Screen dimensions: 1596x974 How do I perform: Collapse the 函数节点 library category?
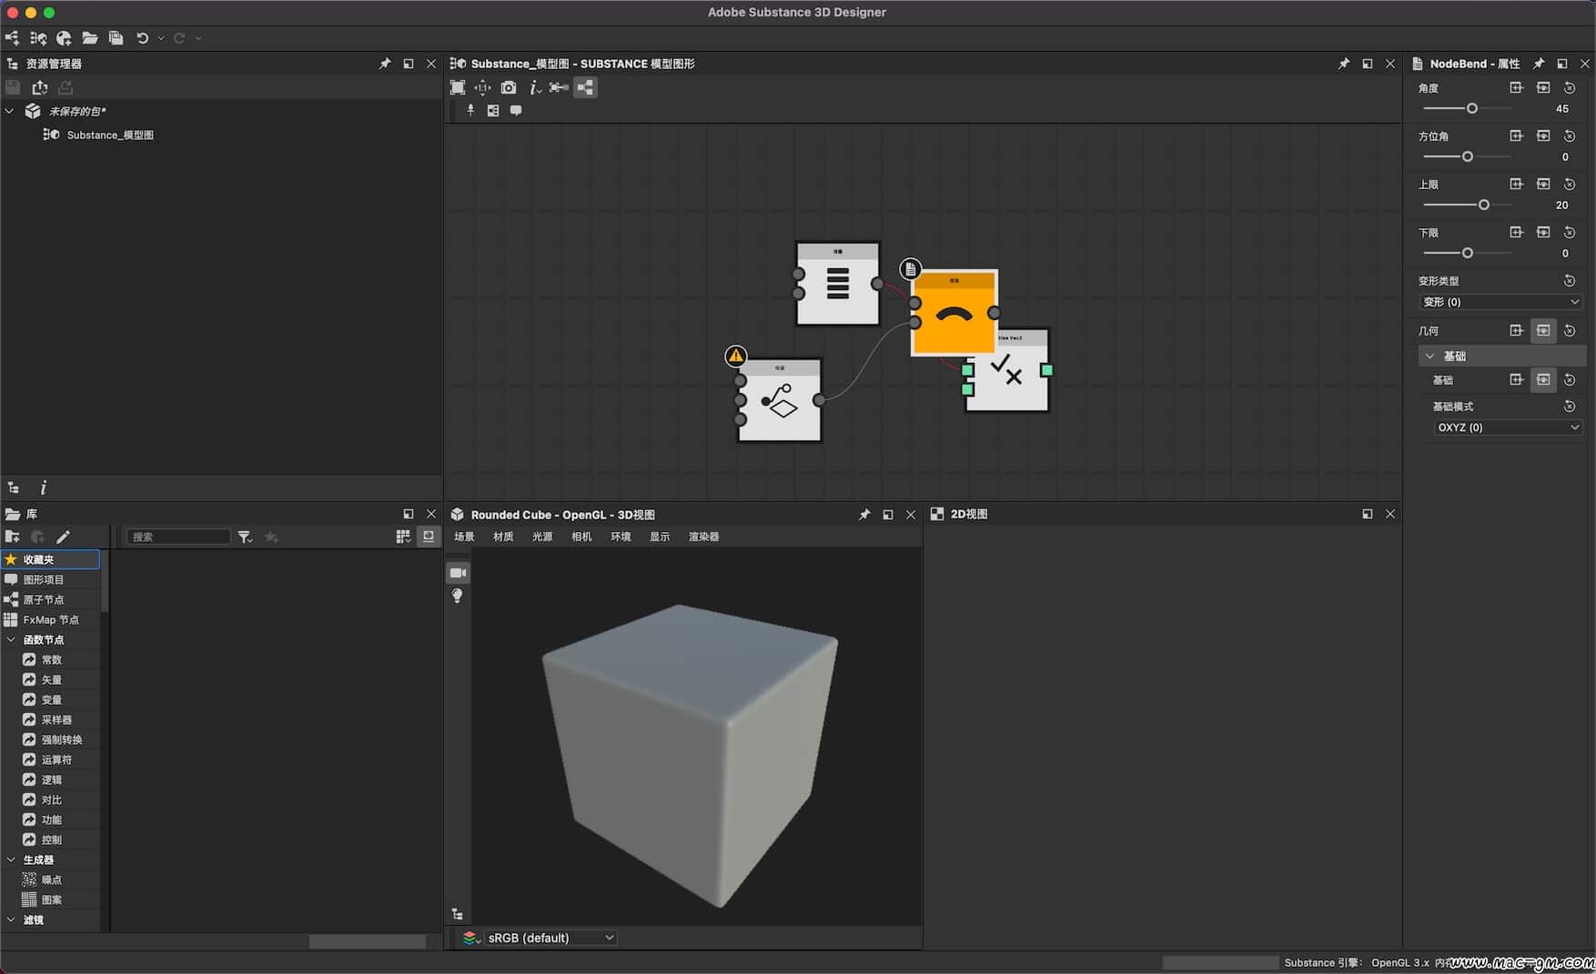[x=11, y=639]
